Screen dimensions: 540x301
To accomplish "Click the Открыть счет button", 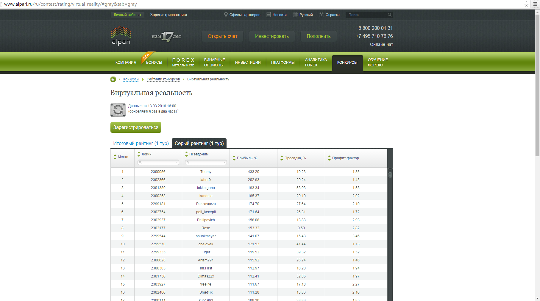I will coord(222,36).
